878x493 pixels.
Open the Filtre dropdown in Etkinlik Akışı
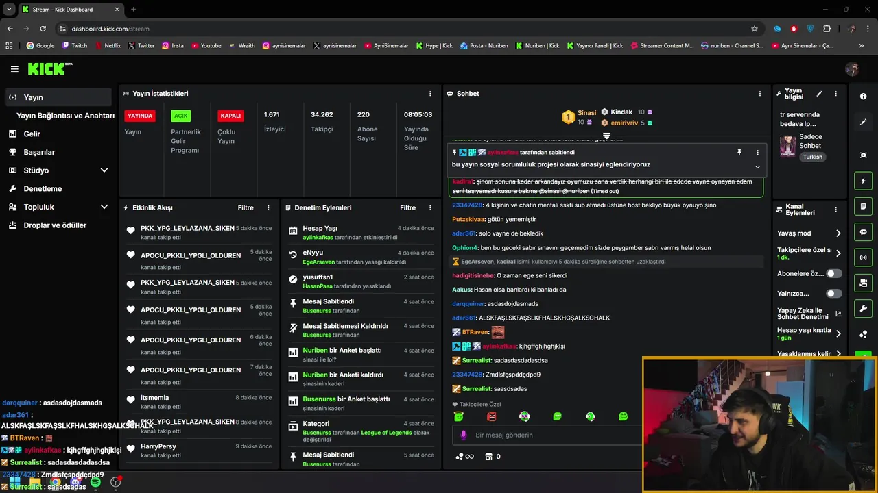coord(246,207)
